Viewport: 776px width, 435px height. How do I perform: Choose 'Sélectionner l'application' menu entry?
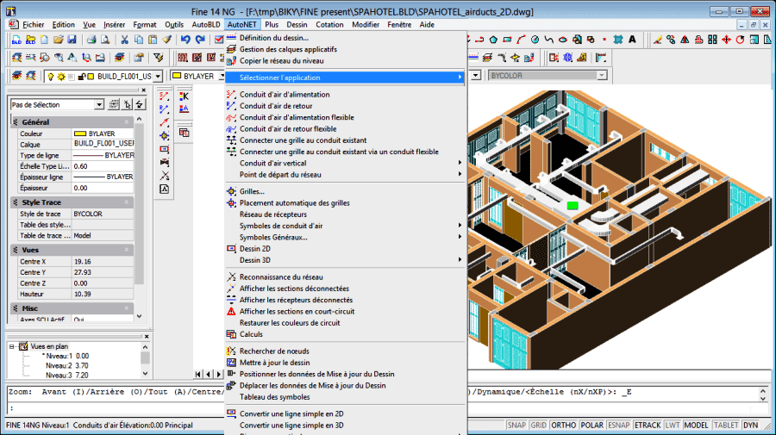(345, 78)
